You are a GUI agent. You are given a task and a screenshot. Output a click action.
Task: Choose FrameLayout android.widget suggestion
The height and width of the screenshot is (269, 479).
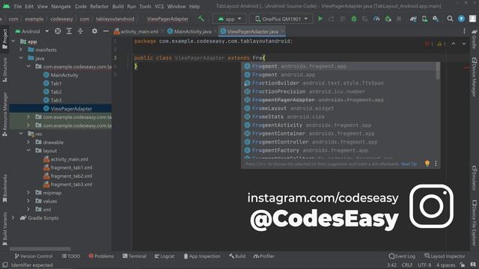(341, 108)
